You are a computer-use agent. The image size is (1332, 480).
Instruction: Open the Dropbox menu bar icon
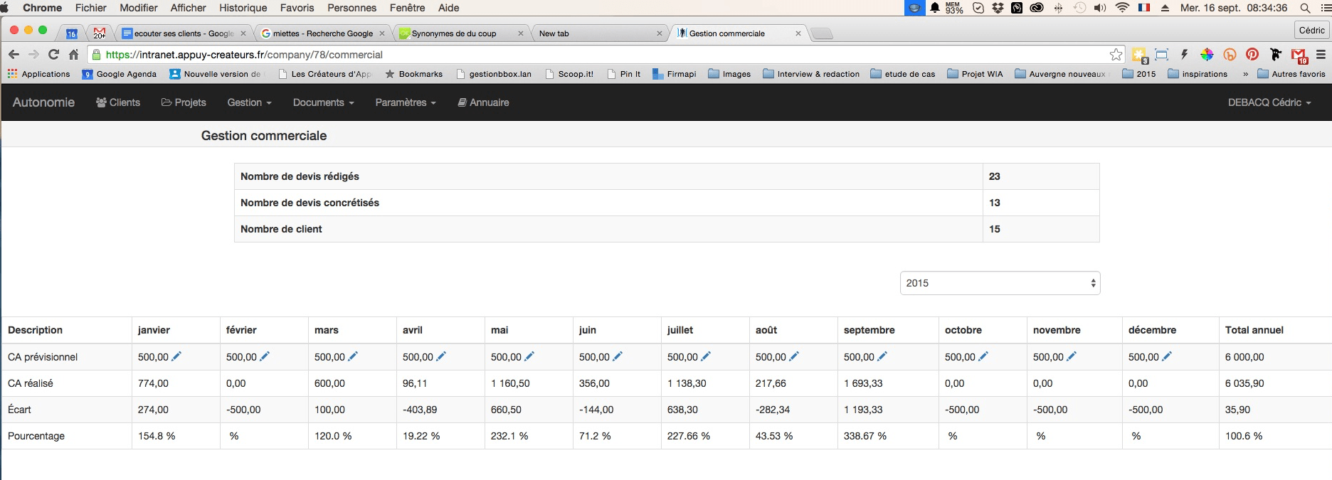pyautogui.click(x=998, y=8)
